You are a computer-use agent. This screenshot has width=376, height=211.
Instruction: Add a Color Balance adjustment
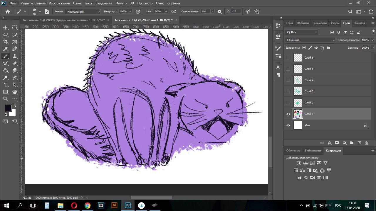coord(302,170)
